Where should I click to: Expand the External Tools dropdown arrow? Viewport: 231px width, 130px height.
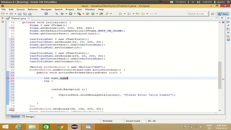coord(83,14)
